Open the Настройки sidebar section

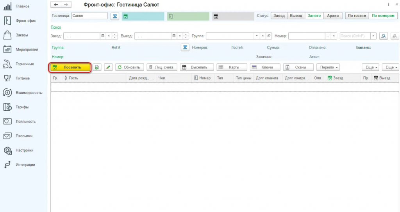click(x=18, y=150)
